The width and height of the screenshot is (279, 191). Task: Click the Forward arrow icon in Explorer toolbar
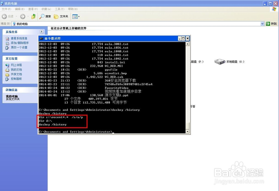tap(23, 16)
